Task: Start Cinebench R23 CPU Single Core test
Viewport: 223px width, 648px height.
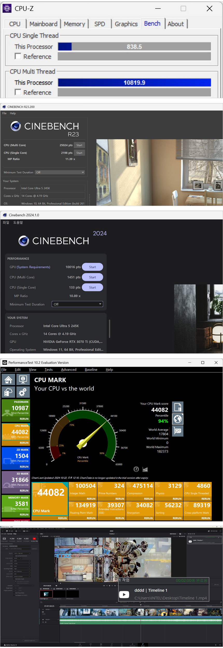Action: click(x=79, y=153)
